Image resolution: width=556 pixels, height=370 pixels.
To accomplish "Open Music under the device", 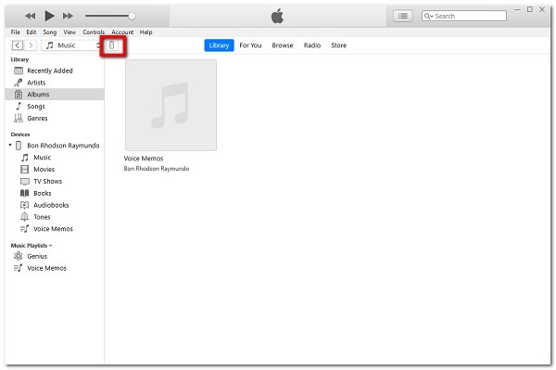I will click(x=43, y=158).
